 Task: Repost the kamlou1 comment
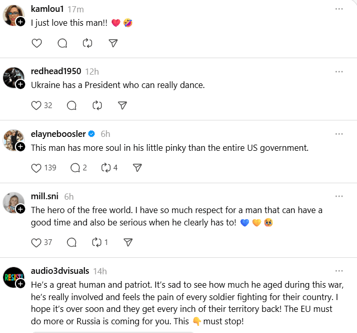pyautogui.click(x=87, y=43)
